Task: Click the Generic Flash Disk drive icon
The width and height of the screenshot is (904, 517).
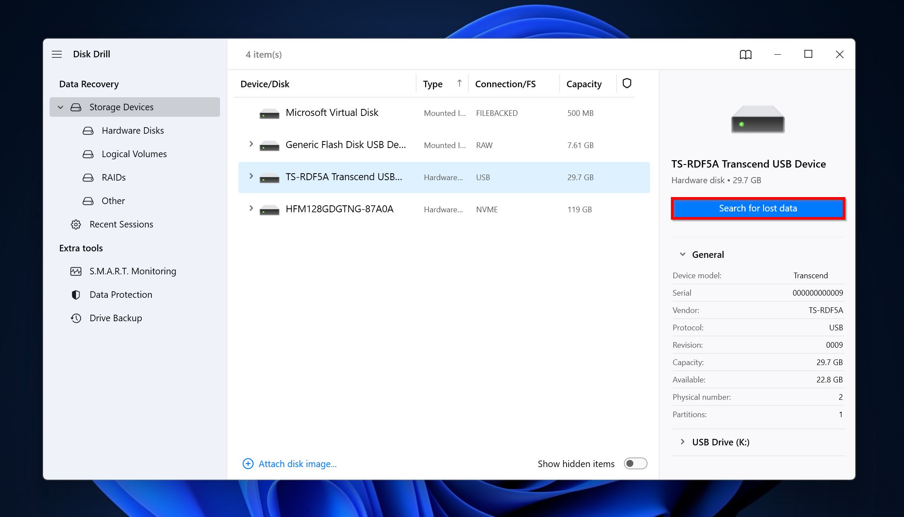Action: click(x=269, y=146)
